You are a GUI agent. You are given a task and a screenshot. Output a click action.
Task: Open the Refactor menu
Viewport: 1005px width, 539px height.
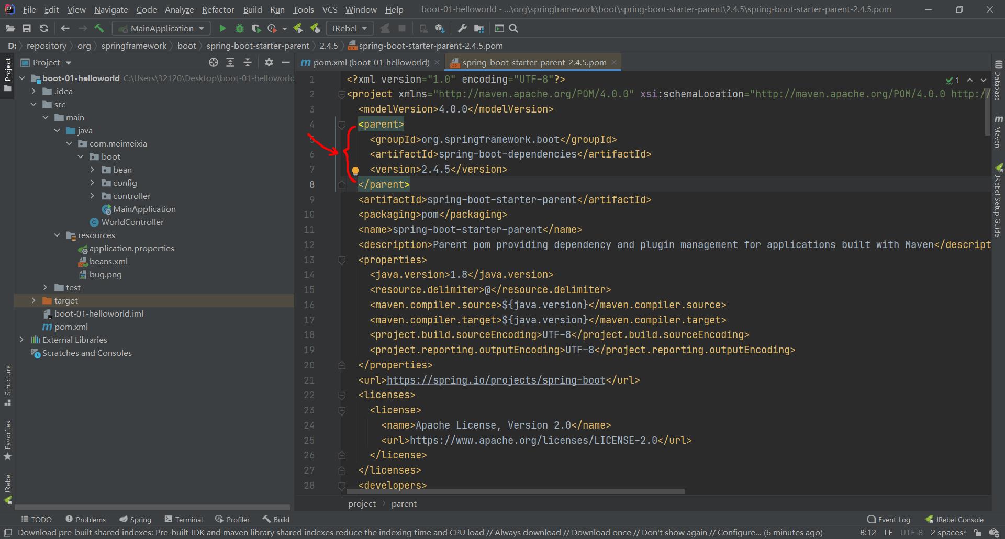pyautogui.click(x=218, y=9)
